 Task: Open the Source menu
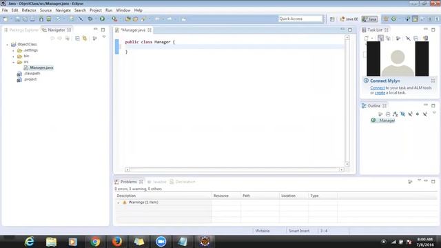(45, 10)
